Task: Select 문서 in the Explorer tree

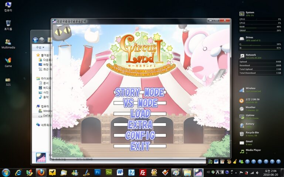Action: (x=44, y=83)
